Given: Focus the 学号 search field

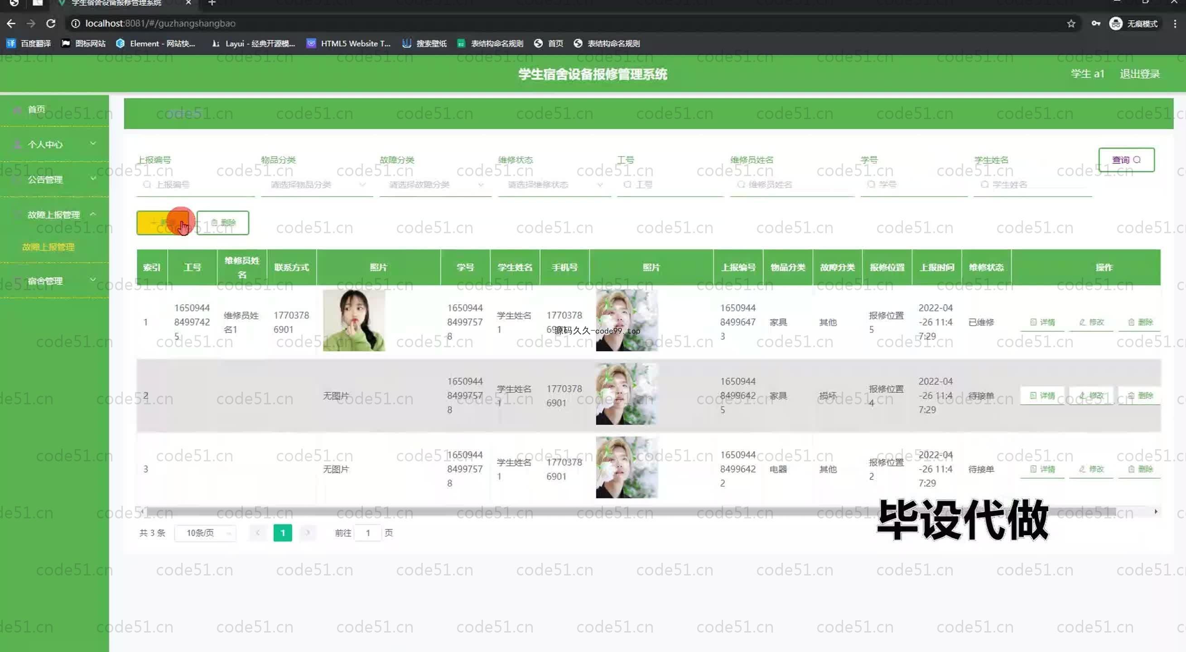Looking at the screenshot, I should tap(914, 185).
